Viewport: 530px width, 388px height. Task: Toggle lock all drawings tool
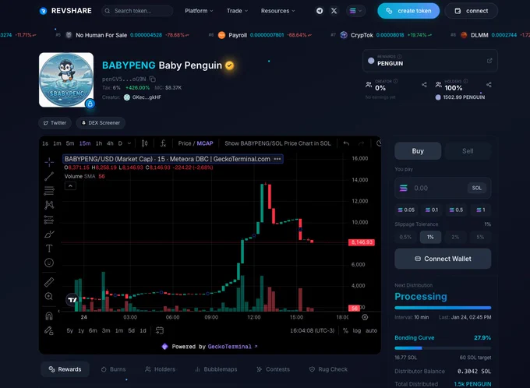pos(49,330)
